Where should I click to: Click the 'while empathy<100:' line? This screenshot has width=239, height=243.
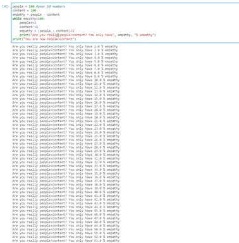point(28,18)
